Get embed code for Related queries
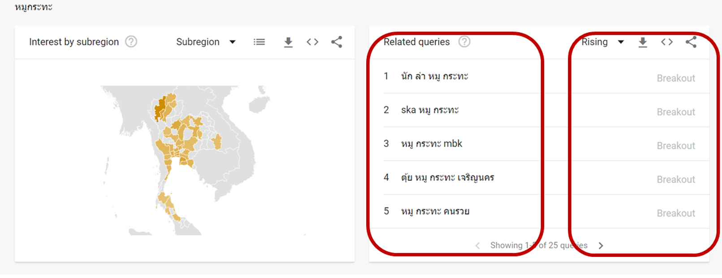This screenshot has height=278, width=722. [667, 42]
